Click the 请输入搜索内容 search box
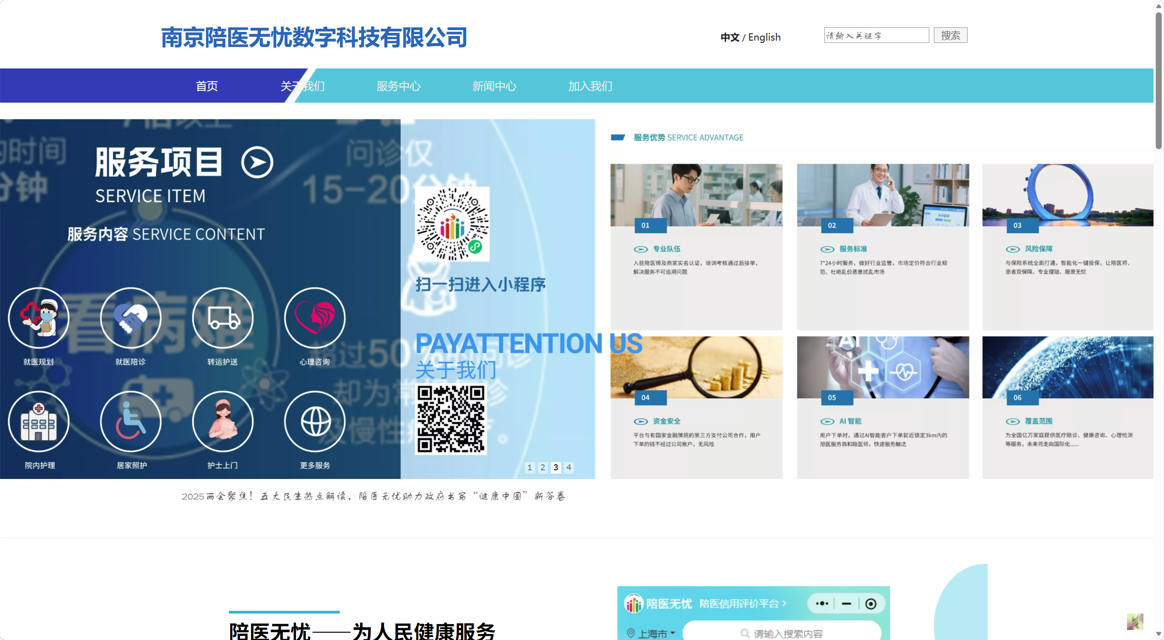Screen dimensions: 1164x640 pos(782,633)
